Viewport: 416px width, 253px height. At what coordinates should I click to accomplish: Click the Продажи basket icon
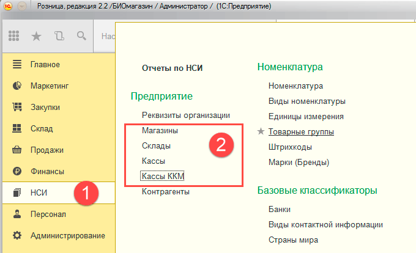(x=17, y=150)
